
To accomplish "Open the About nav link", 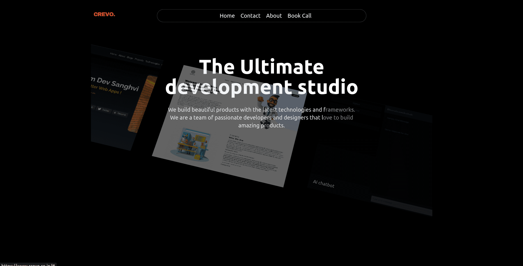I will [x=274, y=16].
